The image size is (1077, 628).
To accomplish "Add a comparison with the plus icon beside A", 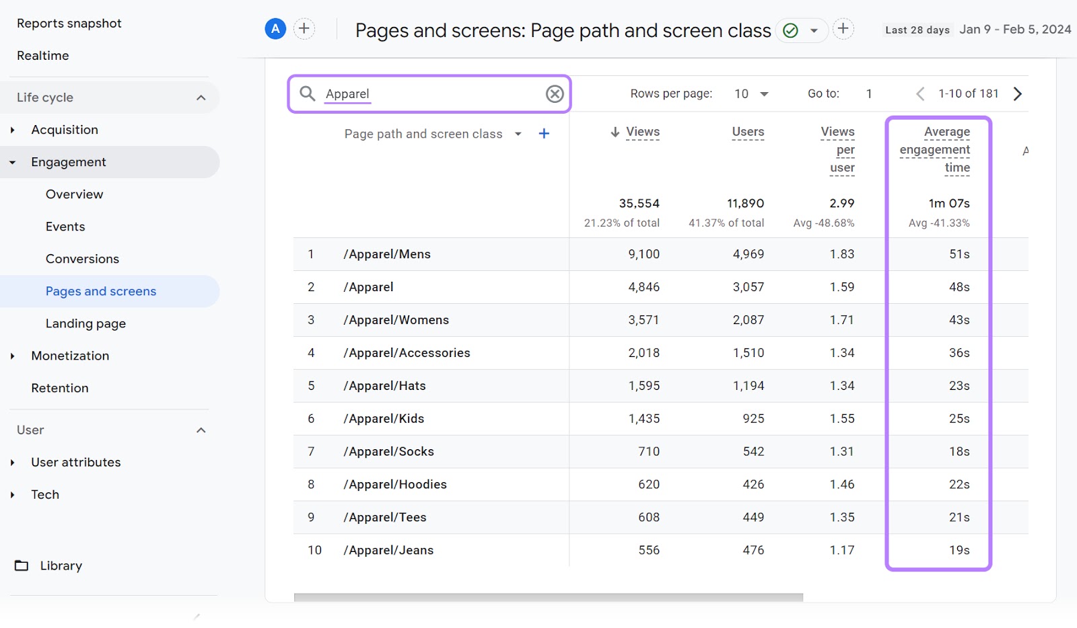I will pos(304,28).
